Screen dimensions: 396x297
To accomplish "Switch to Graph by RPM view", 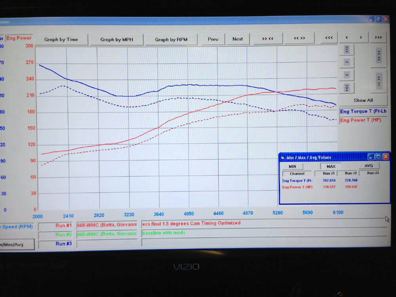I will (171, 39).
